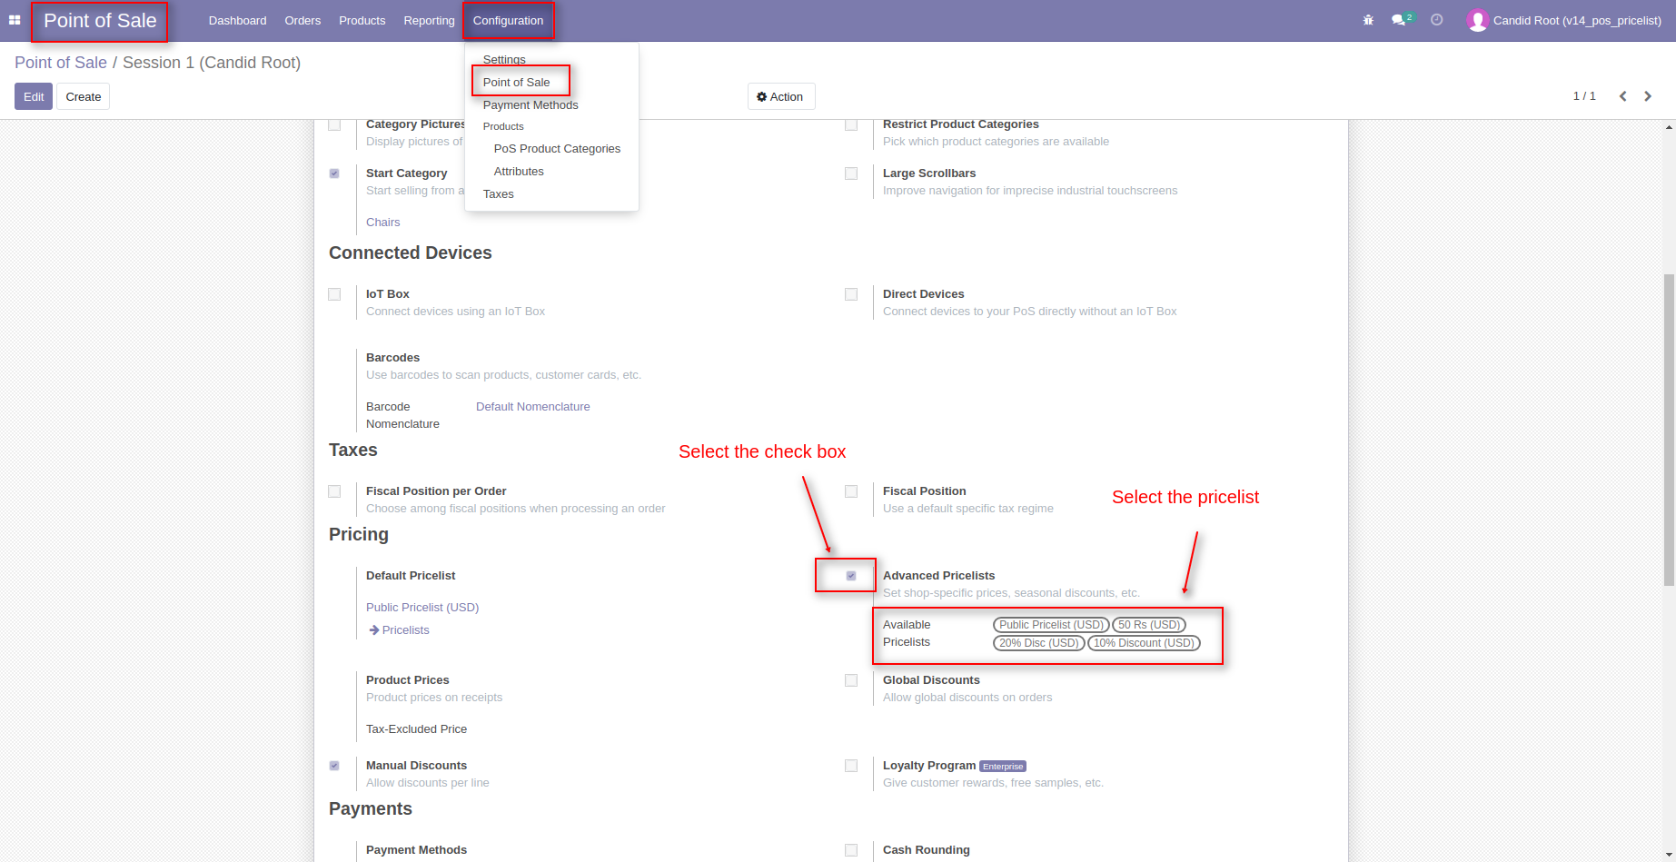Click the debug bug icon in top bar
This screenshot has width=1676, height=862.
click(x=1368, y=20)
